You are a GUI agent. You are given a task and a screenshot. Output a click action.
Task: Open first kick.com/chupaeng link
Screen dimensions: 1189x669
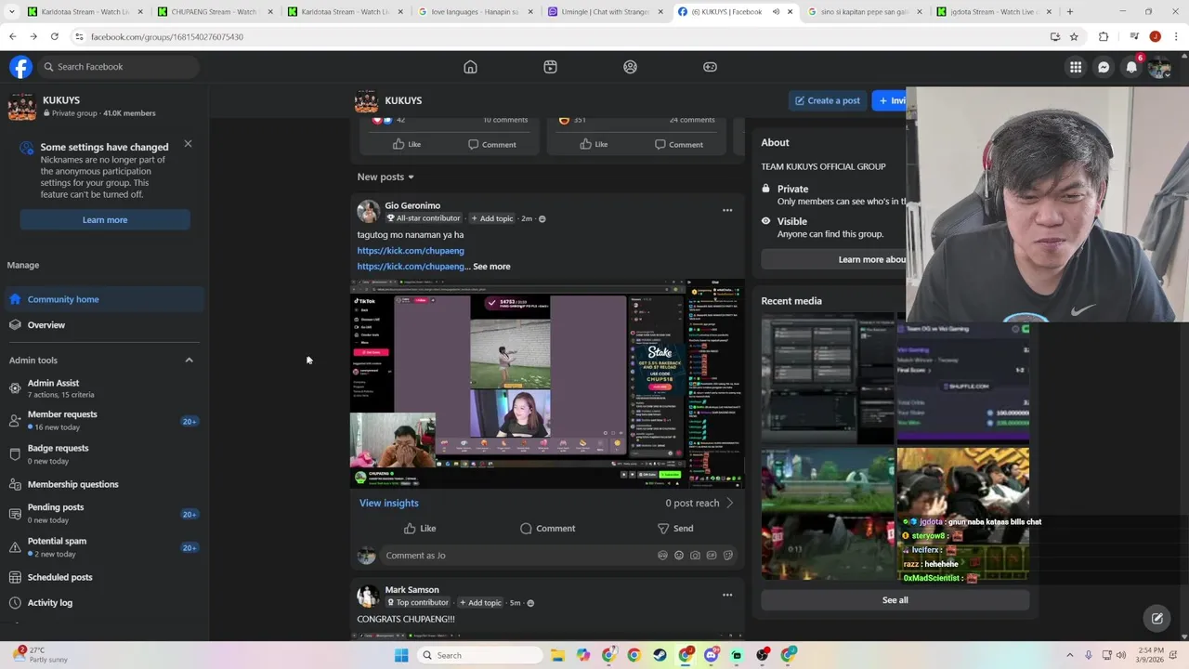click(x=411, y=251)
